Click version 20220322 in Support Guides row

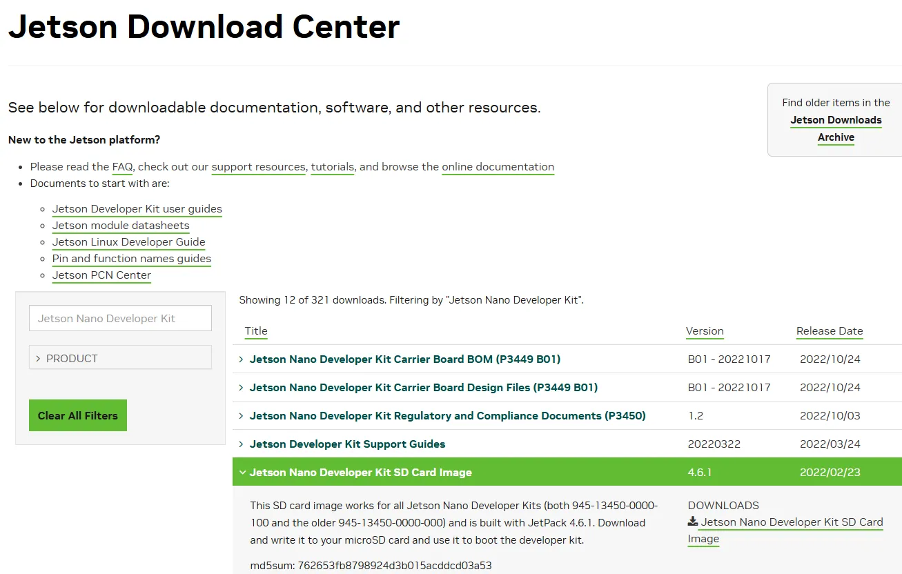(x=714, y=444)
